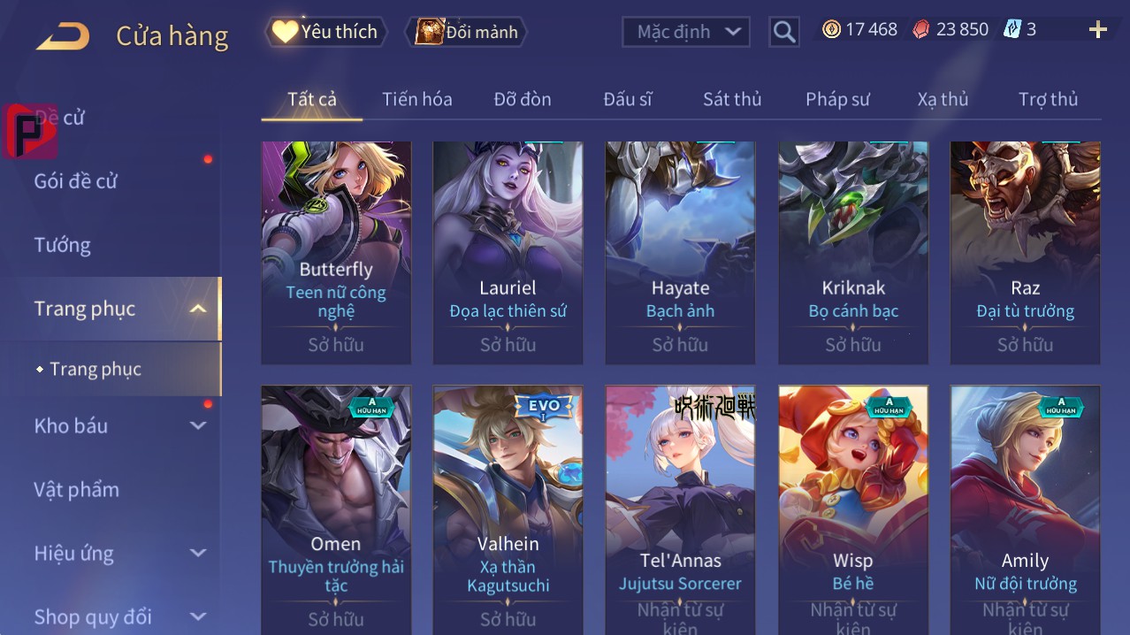Viewport: 1130px width, 635px height.
Task: Open search with the magnifier icon
Action: pyautogui.click(x=783, y=32)
